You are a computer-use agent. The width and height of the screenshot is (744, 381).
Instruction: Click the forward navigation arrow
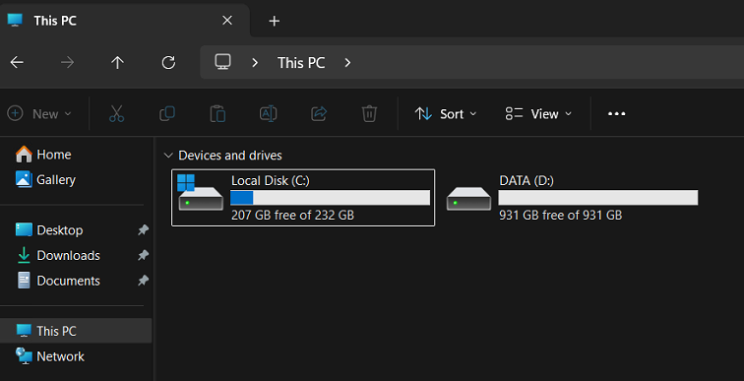pyautogui.click(x=67, y=62)
